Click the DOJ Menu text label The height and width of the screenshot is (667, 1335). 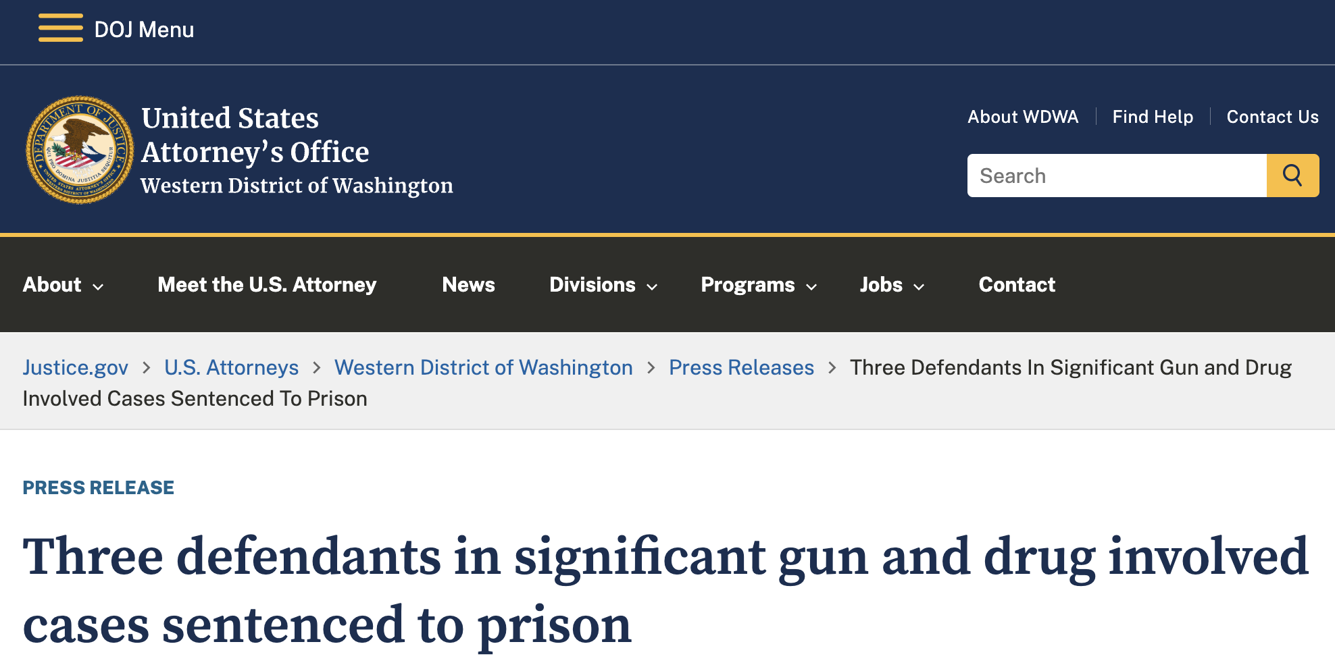[x=144, y=30]
